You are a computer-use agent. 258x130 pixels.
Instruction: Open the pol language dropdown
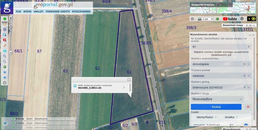tap(209, 19)
